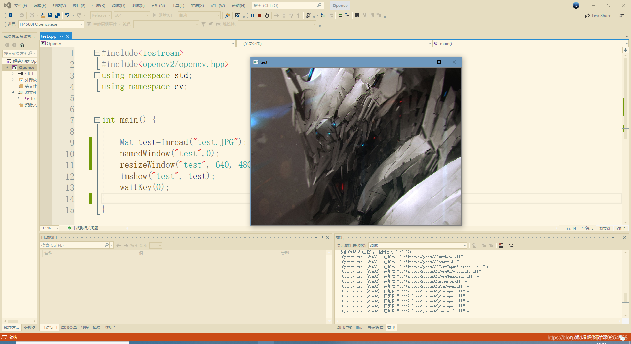Click the main search box (Ctrl+Q)
This screenshot has height=344, width=631.
point(288,5)
